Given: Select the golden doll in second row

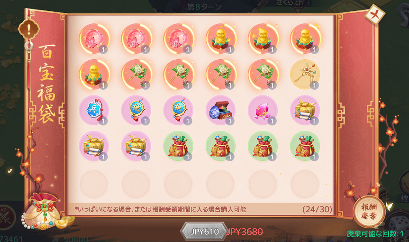Looking at the screenshot, I should tap(94, 74).
